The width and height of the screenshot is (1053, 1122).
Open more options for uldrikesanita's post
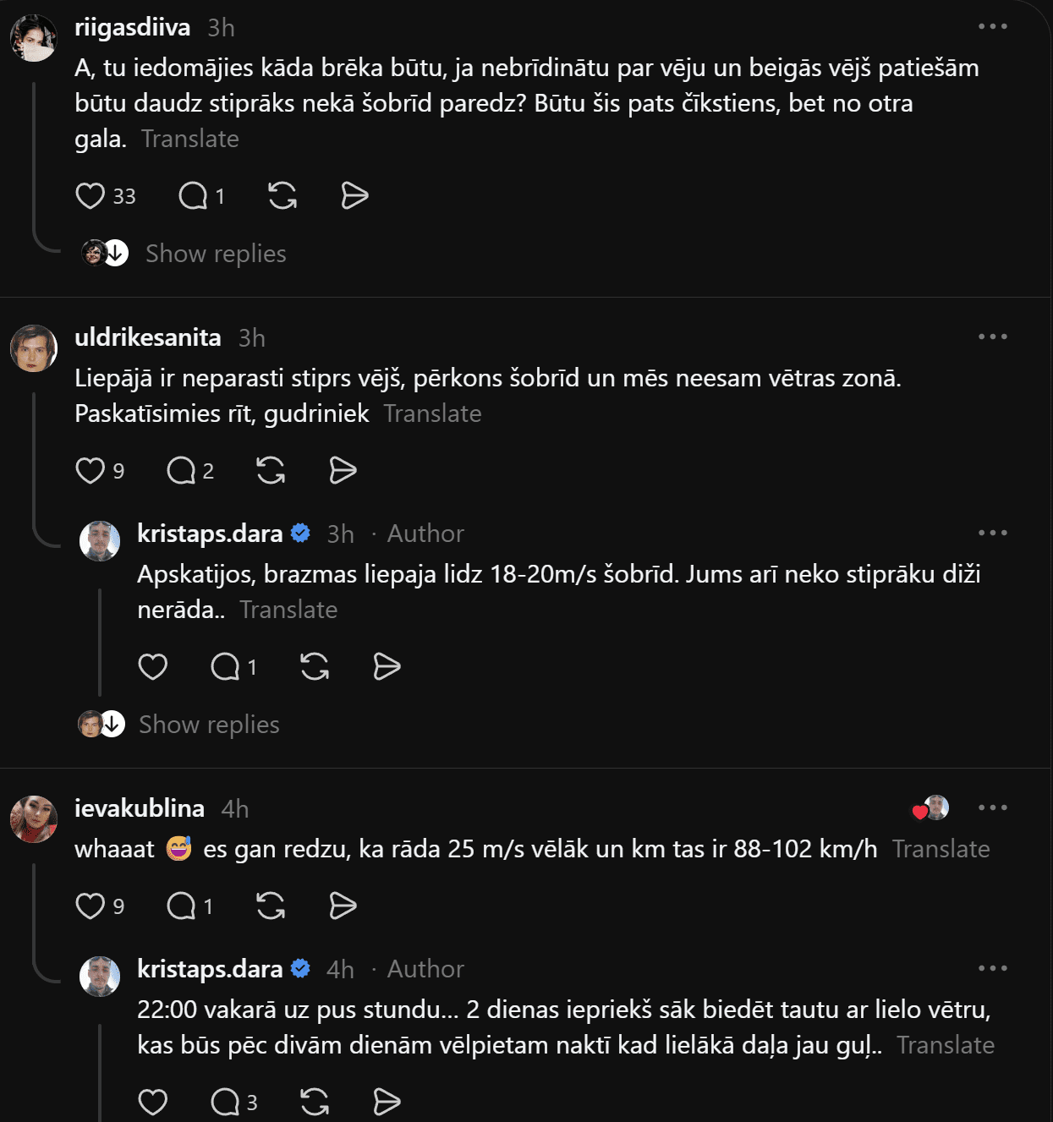993,337
